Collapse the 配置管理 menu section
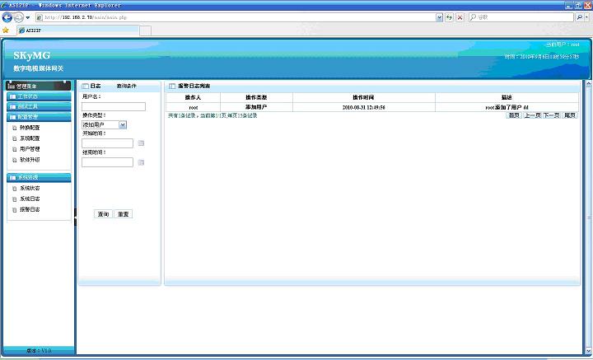Viewport: 593px width, 360px height. [x=27, y=117]
